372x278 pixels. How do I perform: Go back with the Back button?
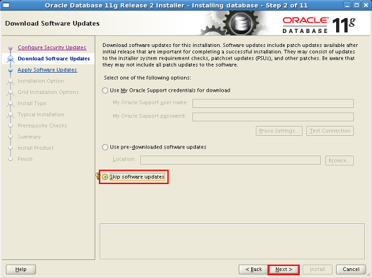pyautogui.click(x=253, y=269)
